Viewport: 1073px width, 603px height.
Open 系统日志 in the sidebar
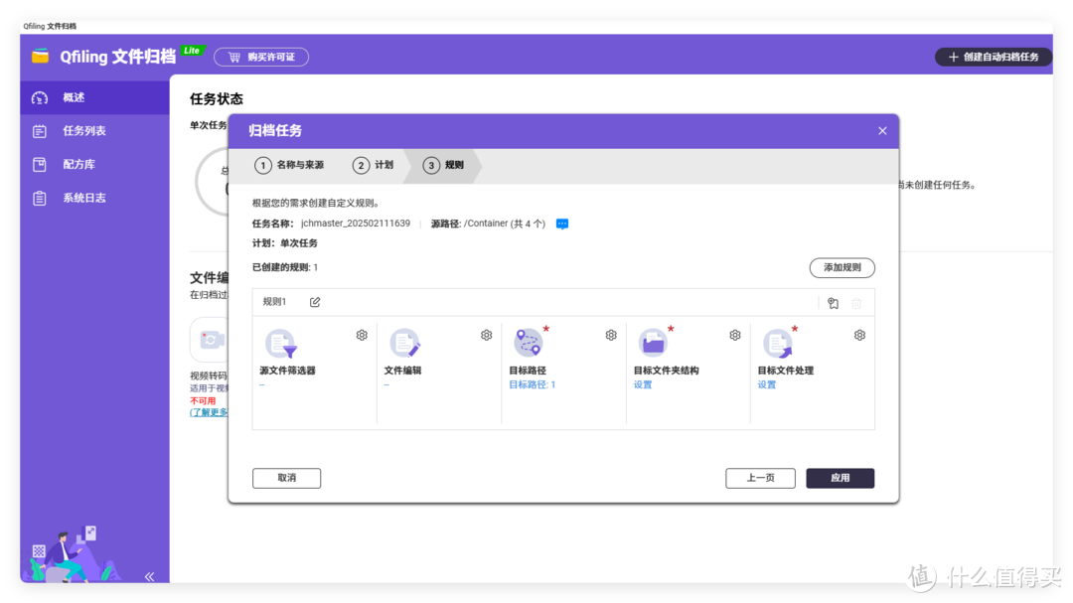pyautogui.click(x=83, y=198)
